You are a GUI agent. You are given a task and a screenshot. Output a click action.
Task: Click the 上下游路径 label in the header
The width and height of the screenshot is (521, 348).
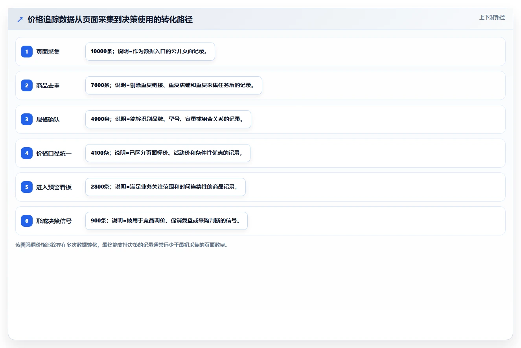(492, 18)
